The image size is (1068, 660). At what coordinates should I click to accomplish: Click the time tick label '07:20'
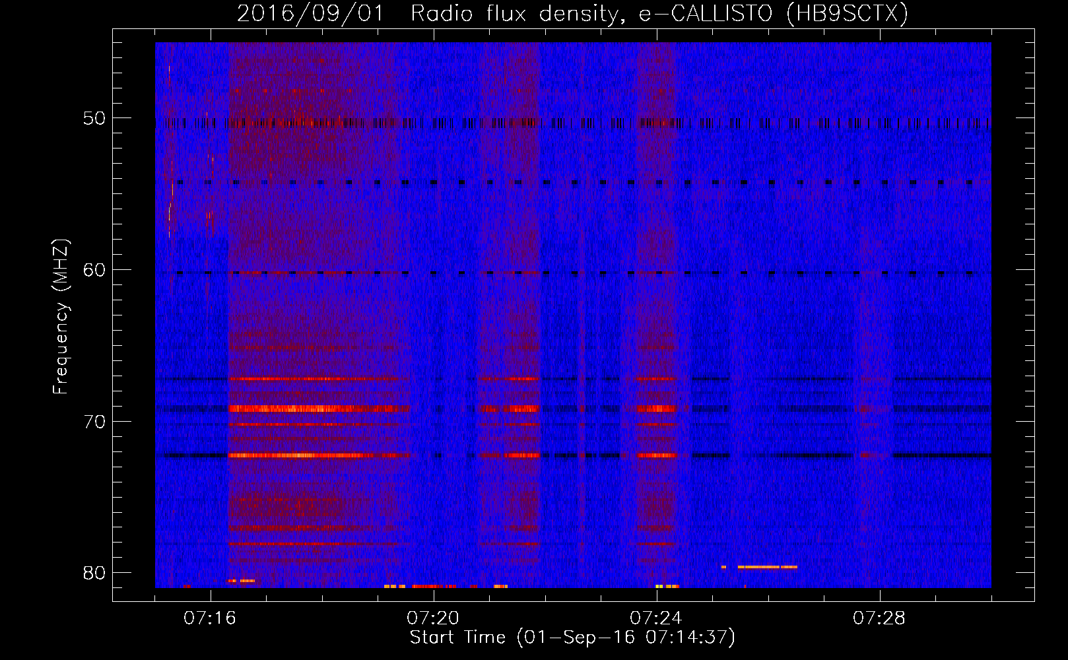click(433, 618)
